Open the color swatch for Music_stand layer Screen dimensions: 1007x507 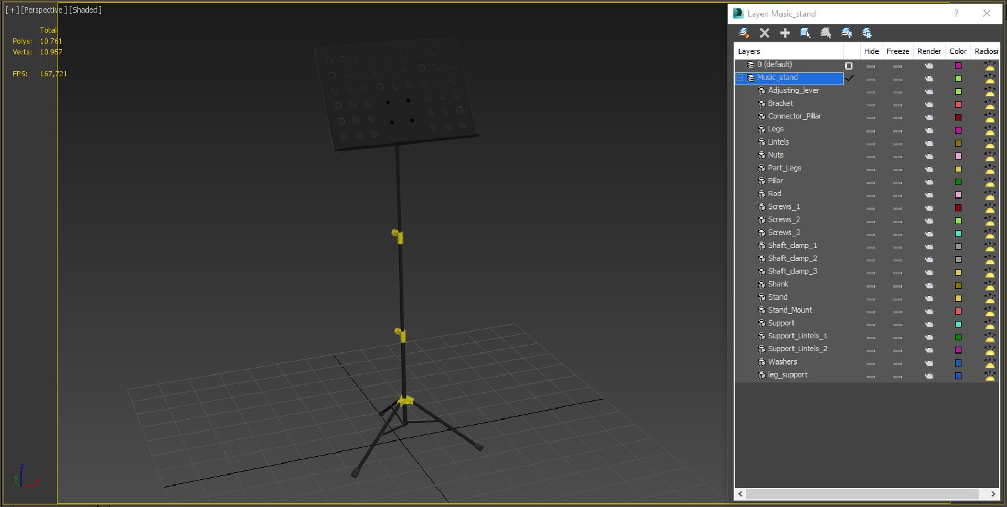[x=958, y=79]
